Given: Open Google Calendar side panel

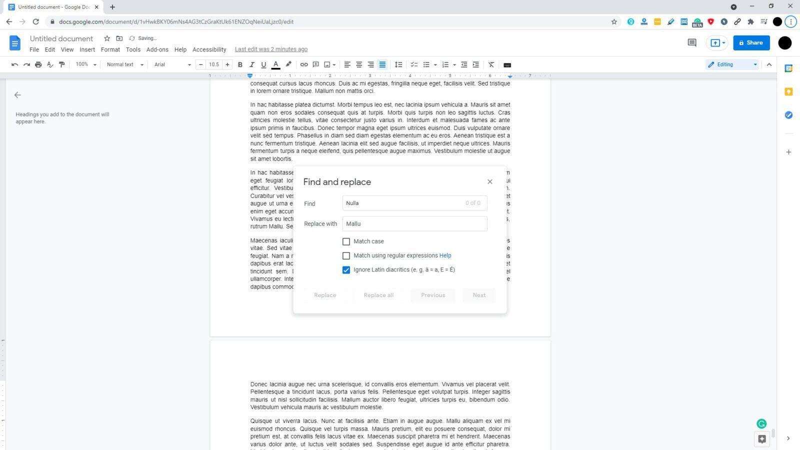Looking at the screenshot, I should pyautogui.click(x=788, y=68).
